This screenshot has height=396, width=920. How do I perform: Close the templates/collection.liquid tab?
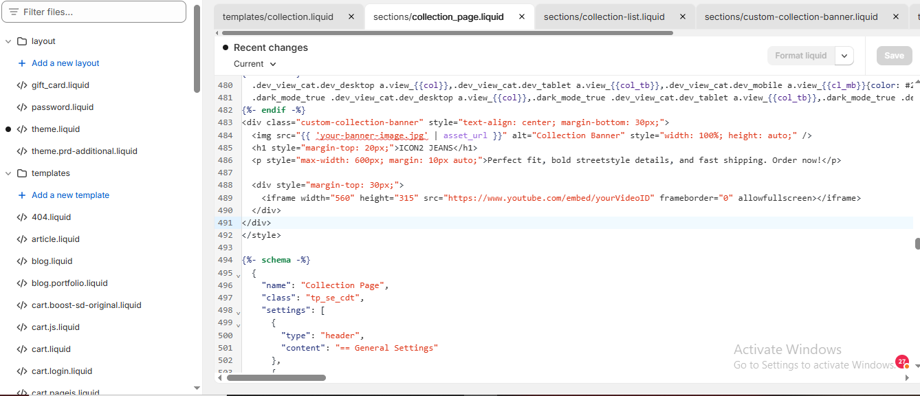pyautogui.click(x=351, y=16)
